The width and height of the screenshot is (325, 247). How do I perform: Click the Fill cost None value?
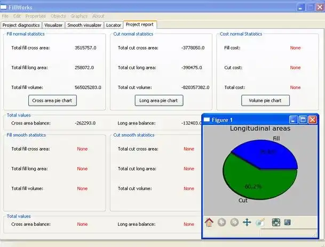pos(295,48)
